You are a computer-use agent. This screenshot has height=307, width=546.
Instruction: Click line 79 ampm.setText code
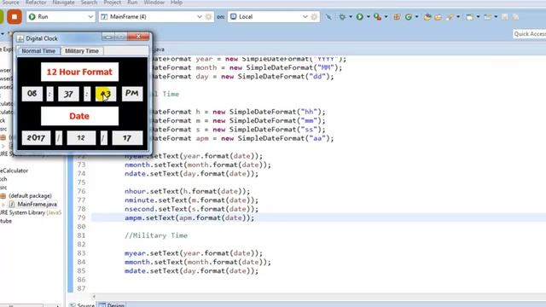(x=189, y=218)
